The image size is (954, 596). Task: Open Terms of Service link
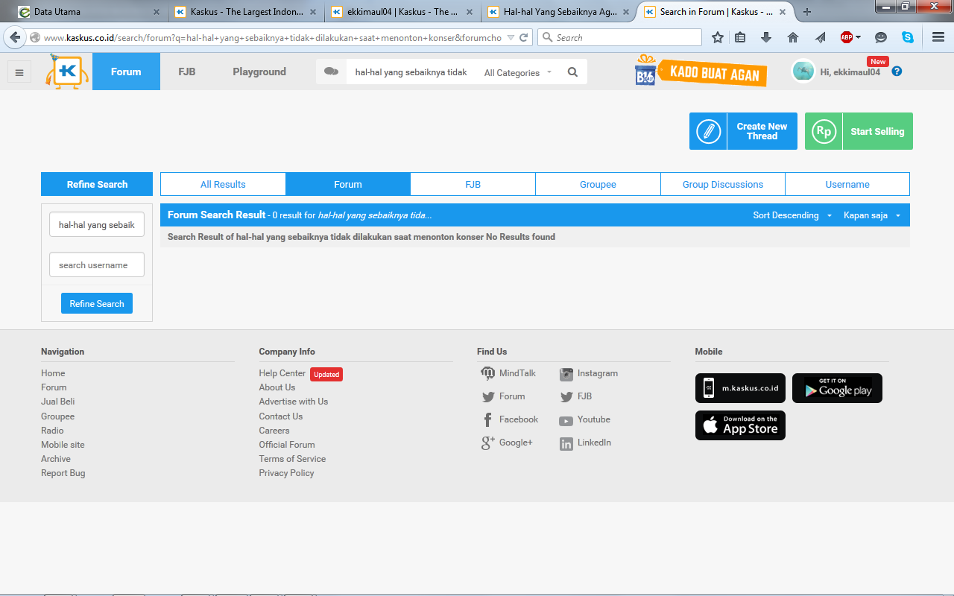click(292, 459)
